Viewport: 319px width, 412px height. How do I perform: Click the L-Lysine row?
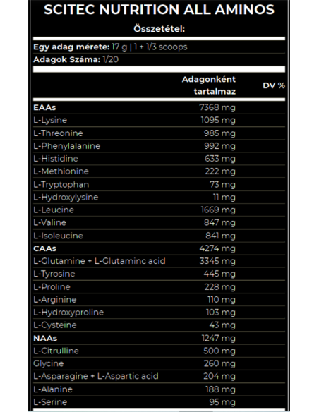[159, 121]
